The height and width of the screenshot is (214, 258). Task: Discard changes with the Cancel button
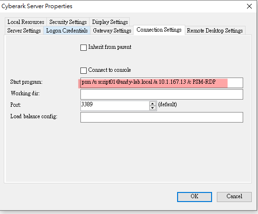234,197
